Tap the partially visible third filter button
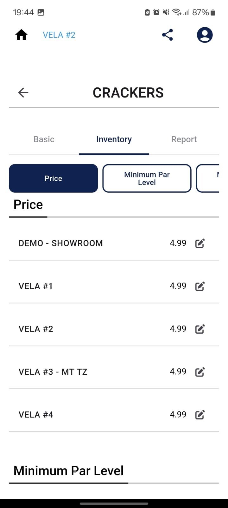228x508 pixels. pyautogui.click(x=208, y=178)
